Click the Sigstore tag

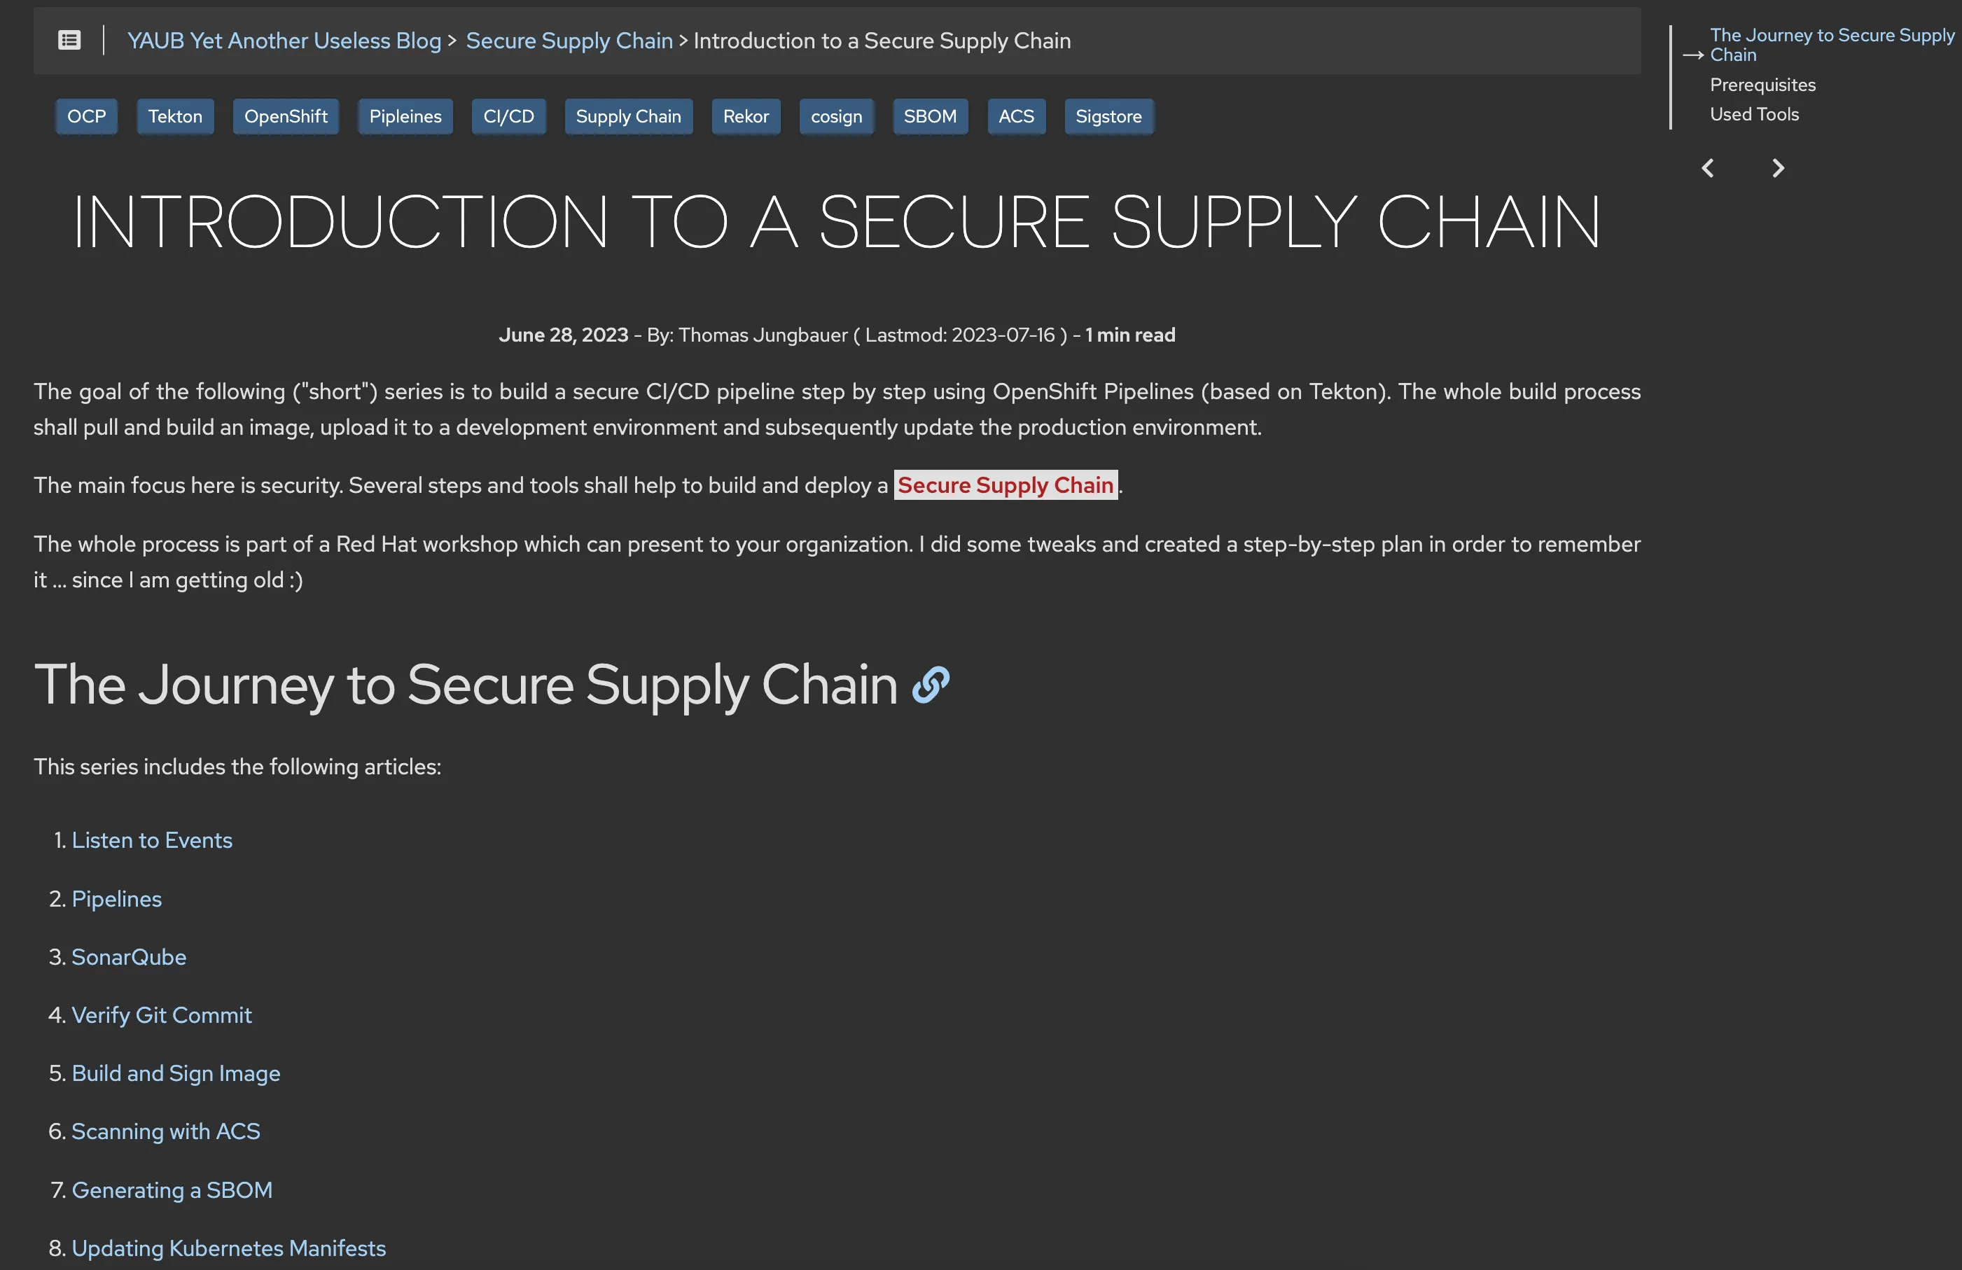[x=1108, y=116]
